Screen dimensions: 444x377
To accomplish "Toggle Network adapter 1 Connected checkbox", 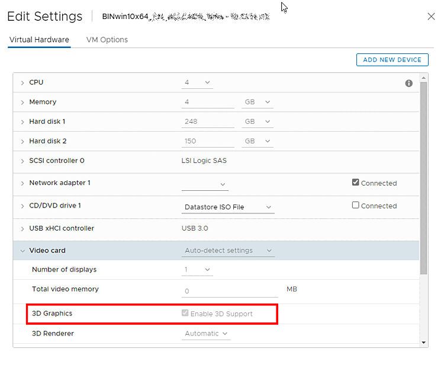I will click(x=356, y=183).
